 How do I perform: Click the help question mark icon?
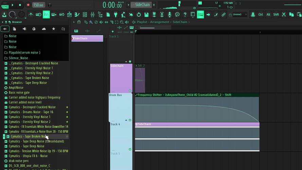point(185,15)
